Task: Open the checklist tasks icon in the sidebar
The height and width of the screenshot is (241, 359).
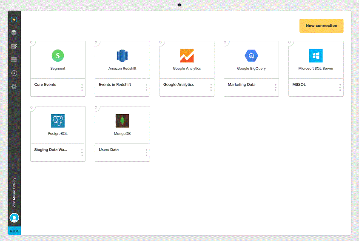Action: (14, 46)
